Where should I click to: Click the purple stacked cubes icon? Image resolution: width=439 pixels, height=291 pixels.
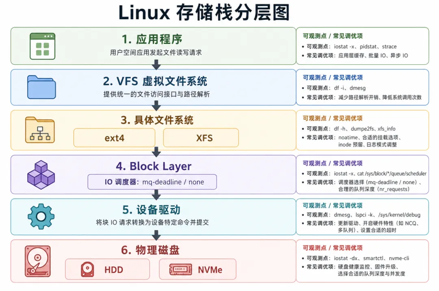pos(41,175)
